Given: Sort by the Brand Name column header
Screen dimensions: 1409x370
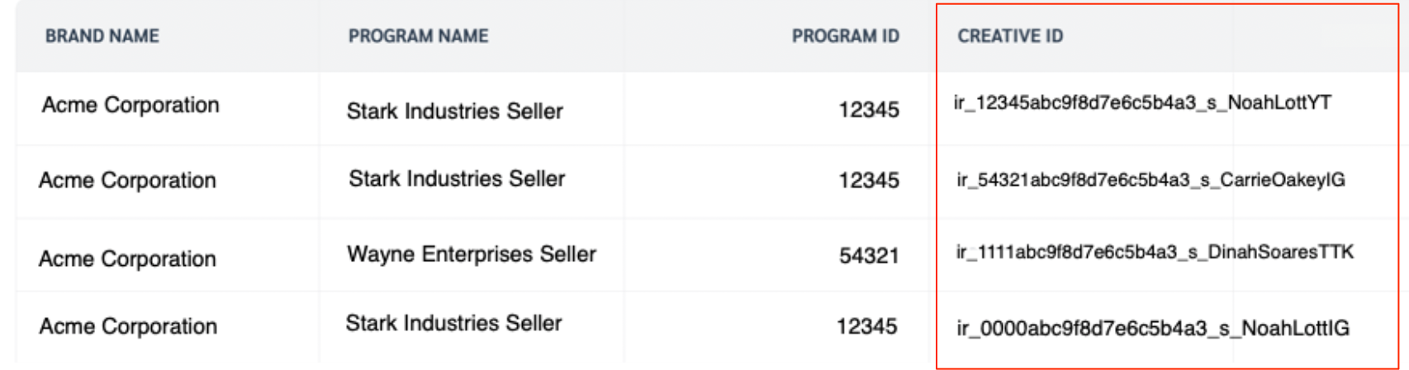Looking at the screenshot, I should (102, 36).
